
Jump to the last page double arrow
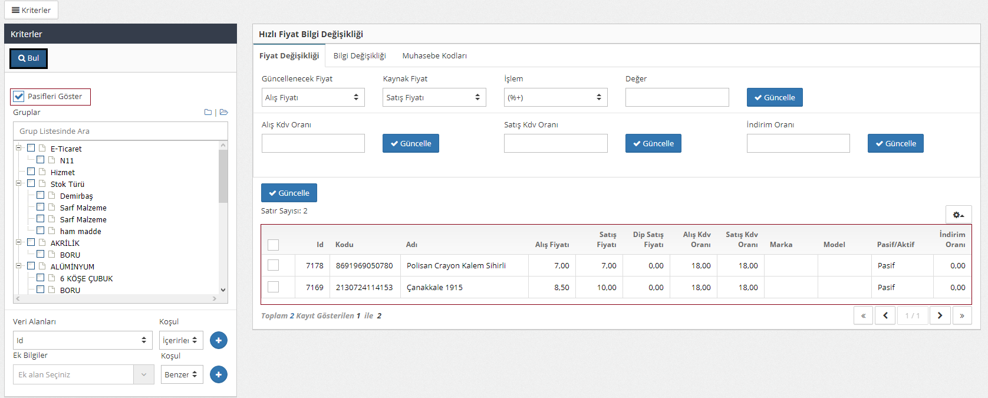(x=961, y=315)
